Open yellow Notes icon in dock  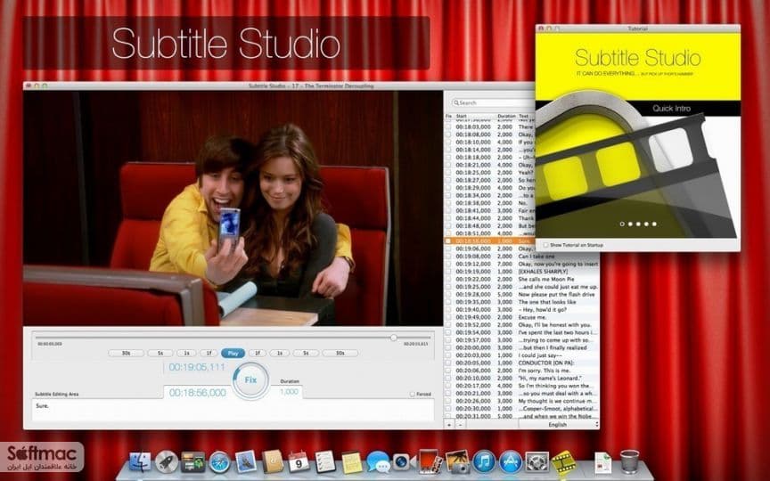point(352,462)
